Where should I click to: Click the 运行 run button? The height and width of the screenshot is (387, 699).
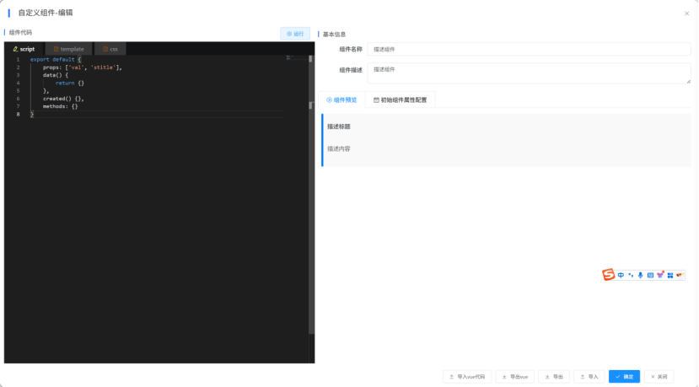(x=295, y=34)
